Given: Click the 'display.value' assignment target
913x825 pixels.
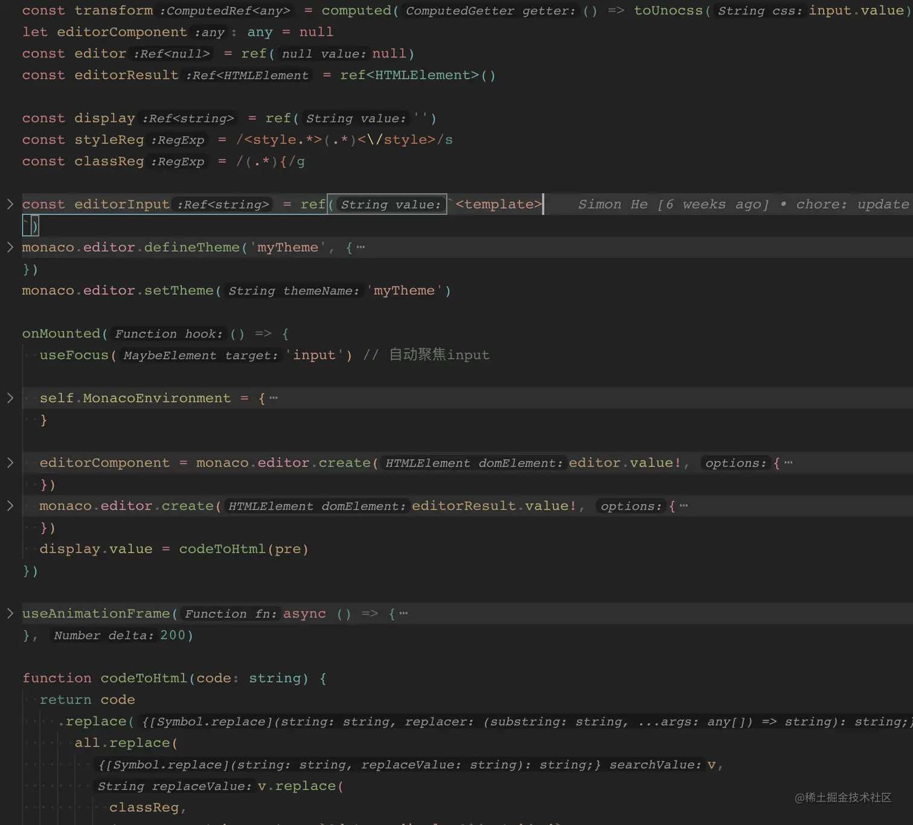Looking at the screenshot, I should [x=96, y=549].
